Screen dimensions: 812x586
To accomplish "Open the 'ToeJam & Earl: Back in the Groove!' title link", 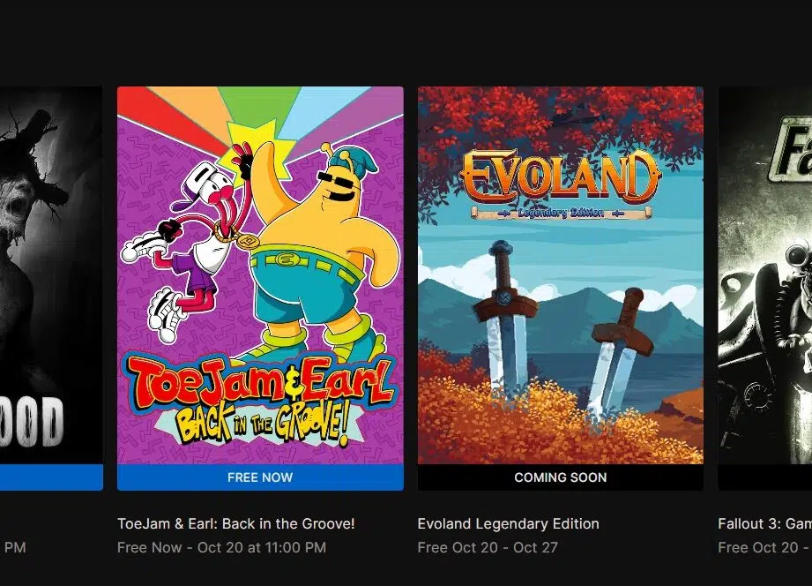I will pyautogui.click(x=236, y=523).
